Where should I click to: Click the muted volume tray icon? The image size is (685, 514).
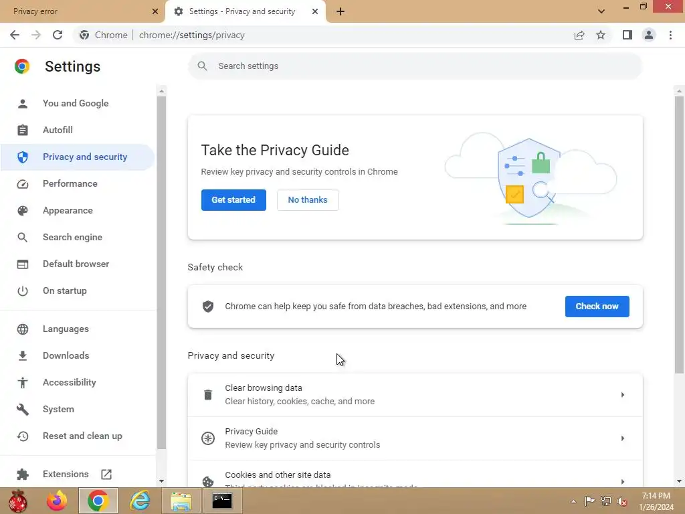[621, 501]
